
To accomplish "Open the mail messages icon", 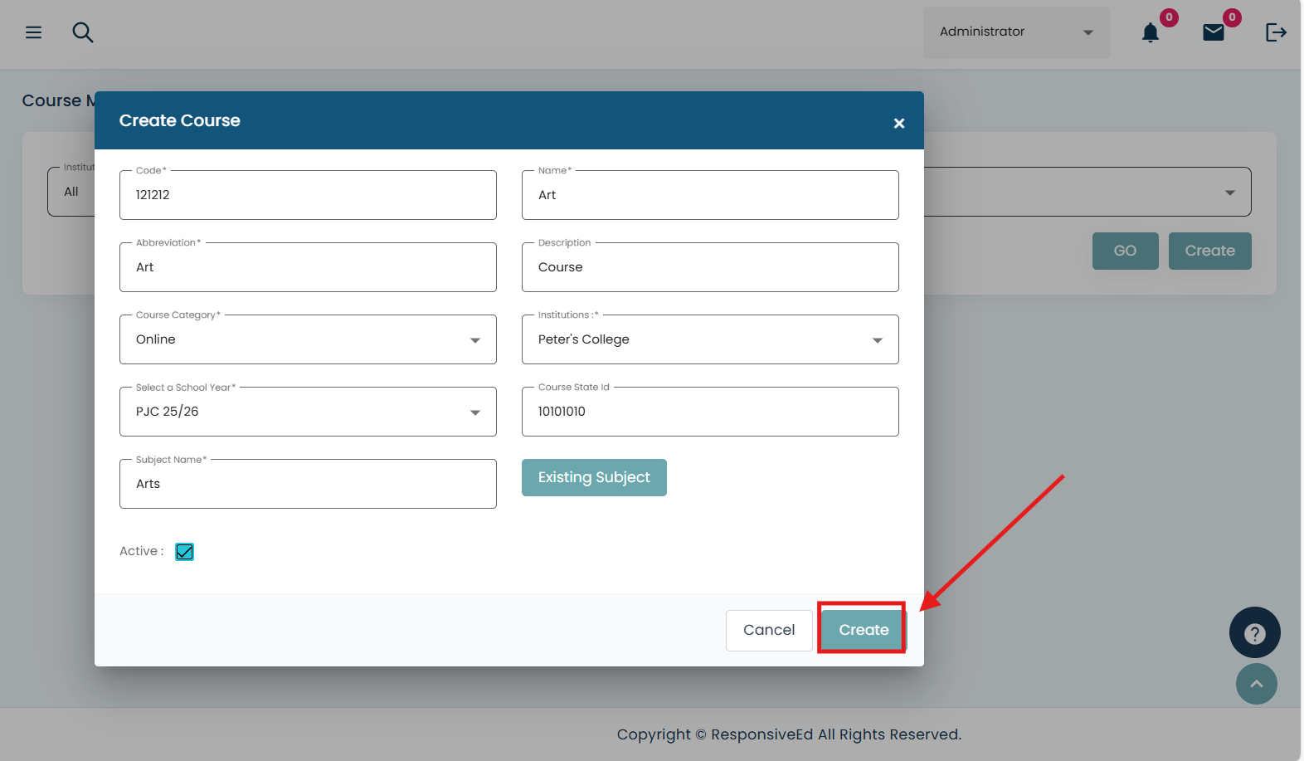I will point(1213,32).
